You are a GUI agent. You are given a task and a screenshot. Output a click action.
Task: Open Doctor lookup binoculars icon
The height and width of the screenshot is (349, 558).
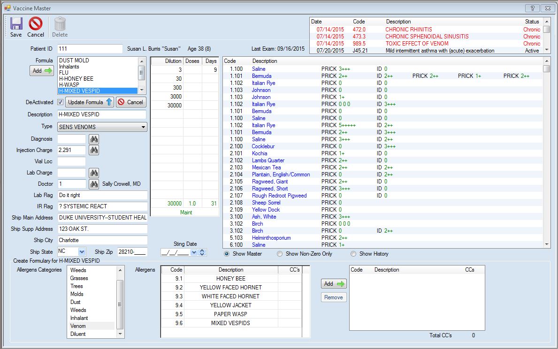[x=94, y=184]
